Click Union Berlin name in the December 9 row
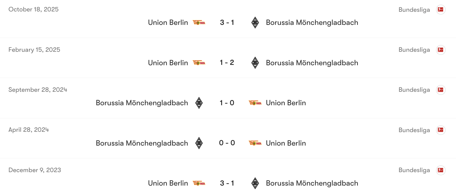This screenshot has height=195, width=456. click(168, 183)
